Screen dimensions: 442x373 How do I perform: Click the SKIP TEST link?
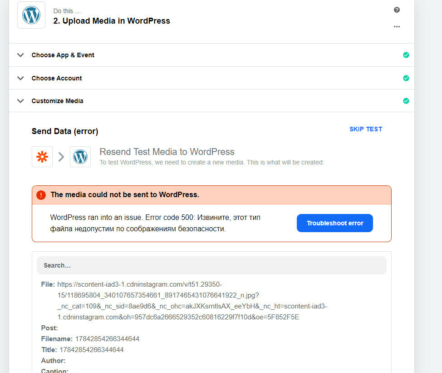pos(366,129)
